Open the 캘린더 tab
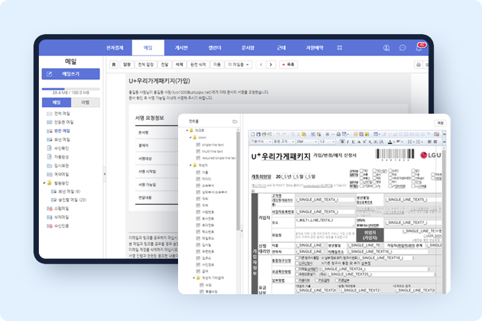Image resolution: width=482 pixels, height=321 pixels. tap(215, 47)
